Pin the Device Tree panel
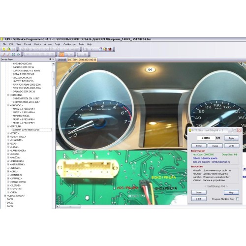The image size is (246, 246). click(x=50, y=59)
